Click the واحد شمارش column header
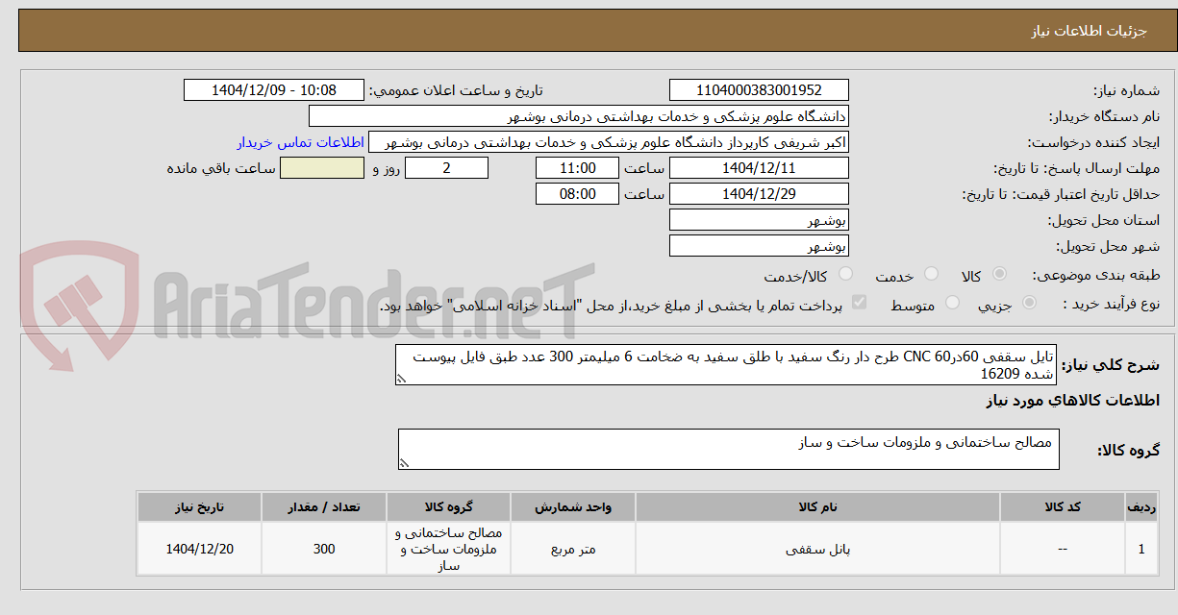 point(573,506)
